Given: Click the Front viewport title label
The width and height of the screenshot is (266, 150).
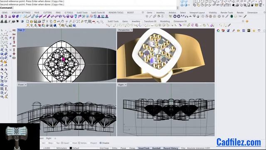Looking at the screenshot, I should coord(21,85).
